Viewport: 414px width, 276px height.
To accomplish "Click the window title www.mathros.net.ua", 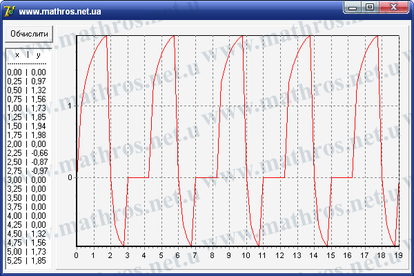I will (60, 12).
